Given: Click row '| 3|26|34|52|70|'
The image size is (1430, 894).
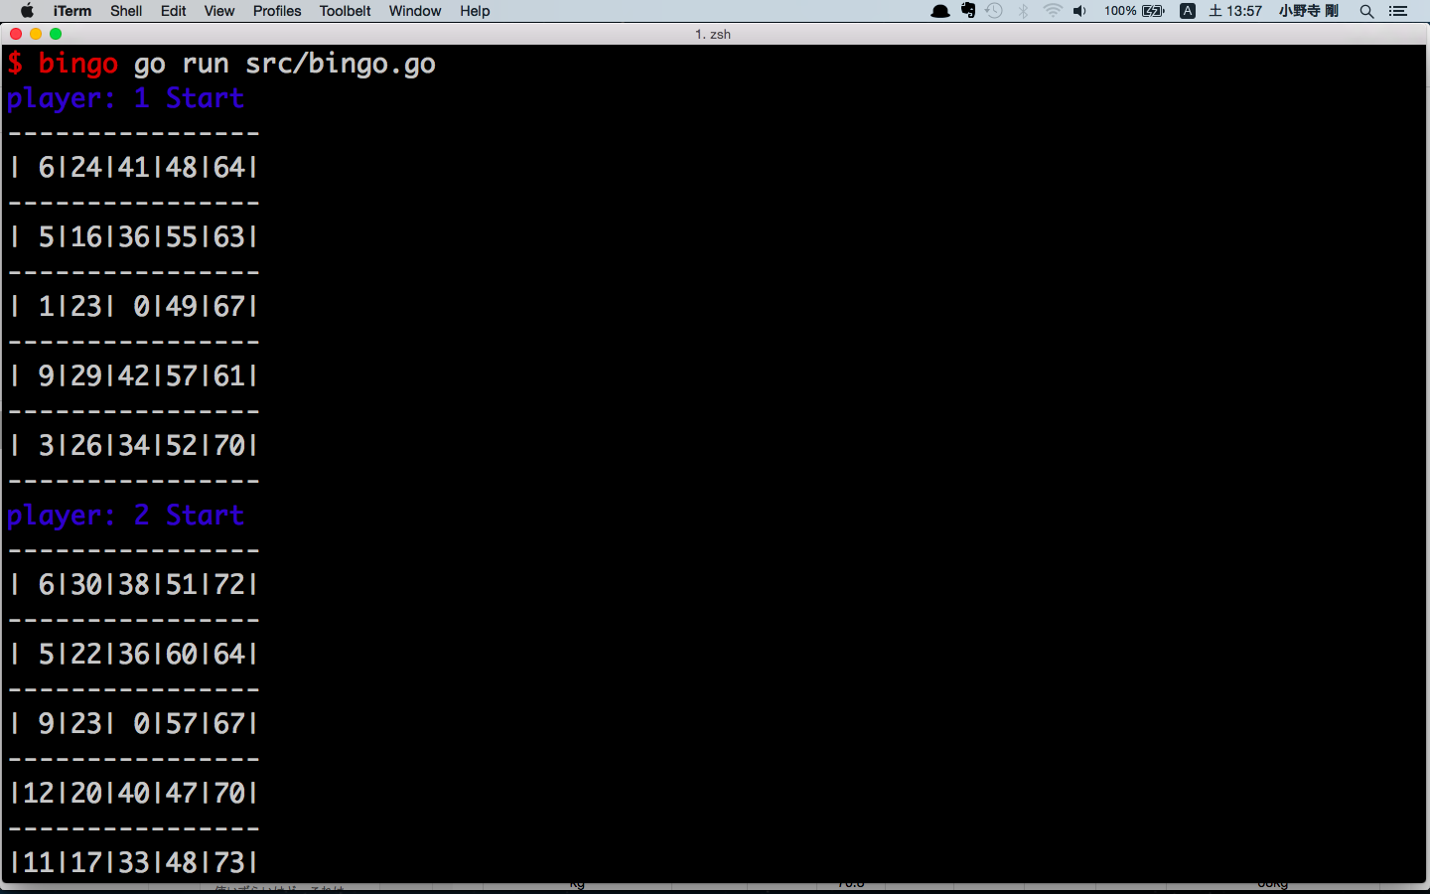Looking at the screenshot, I should (133, 446).
